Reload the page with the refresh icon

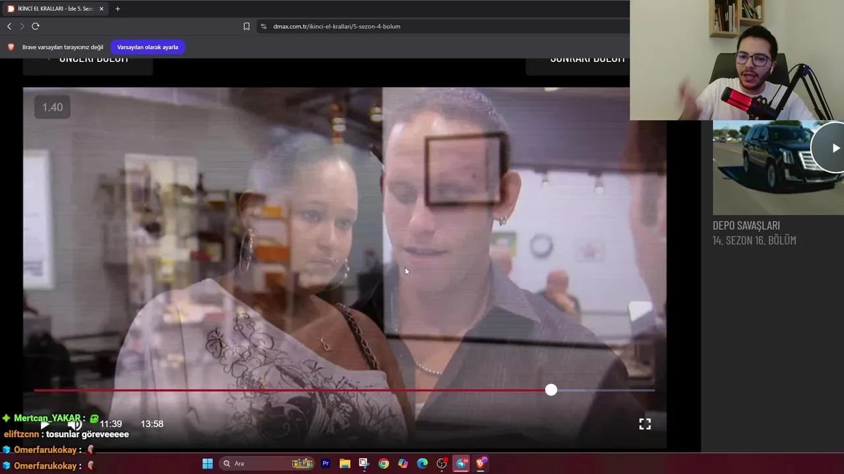point(36,26)
